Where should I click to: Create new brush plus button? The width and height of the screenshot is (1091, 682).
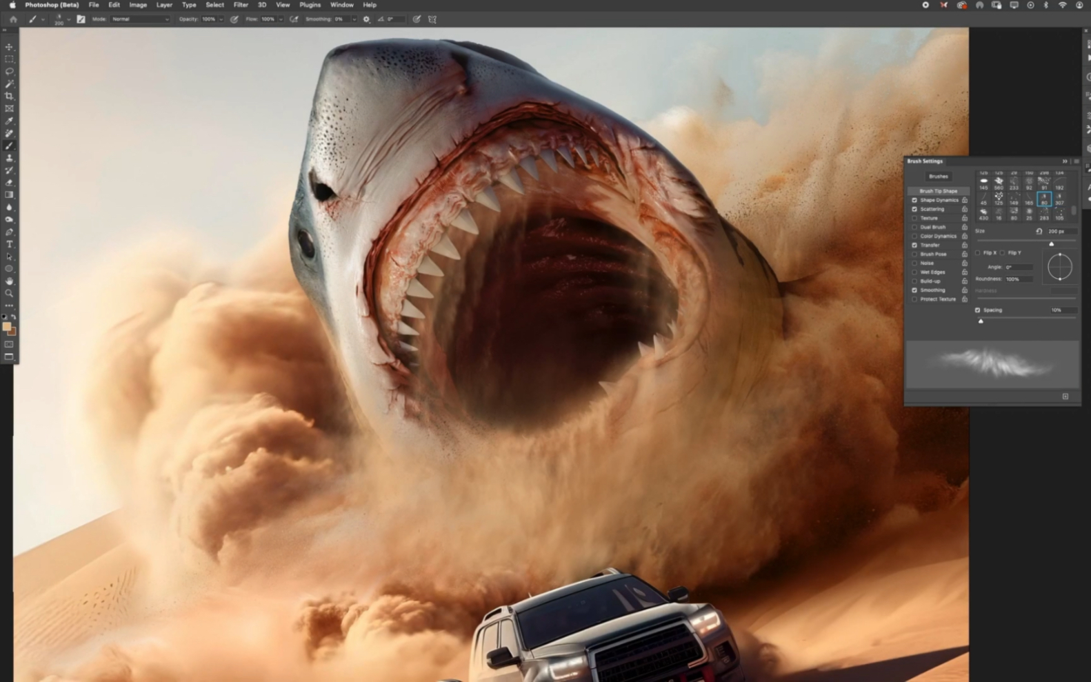[x=1065, y=397]
